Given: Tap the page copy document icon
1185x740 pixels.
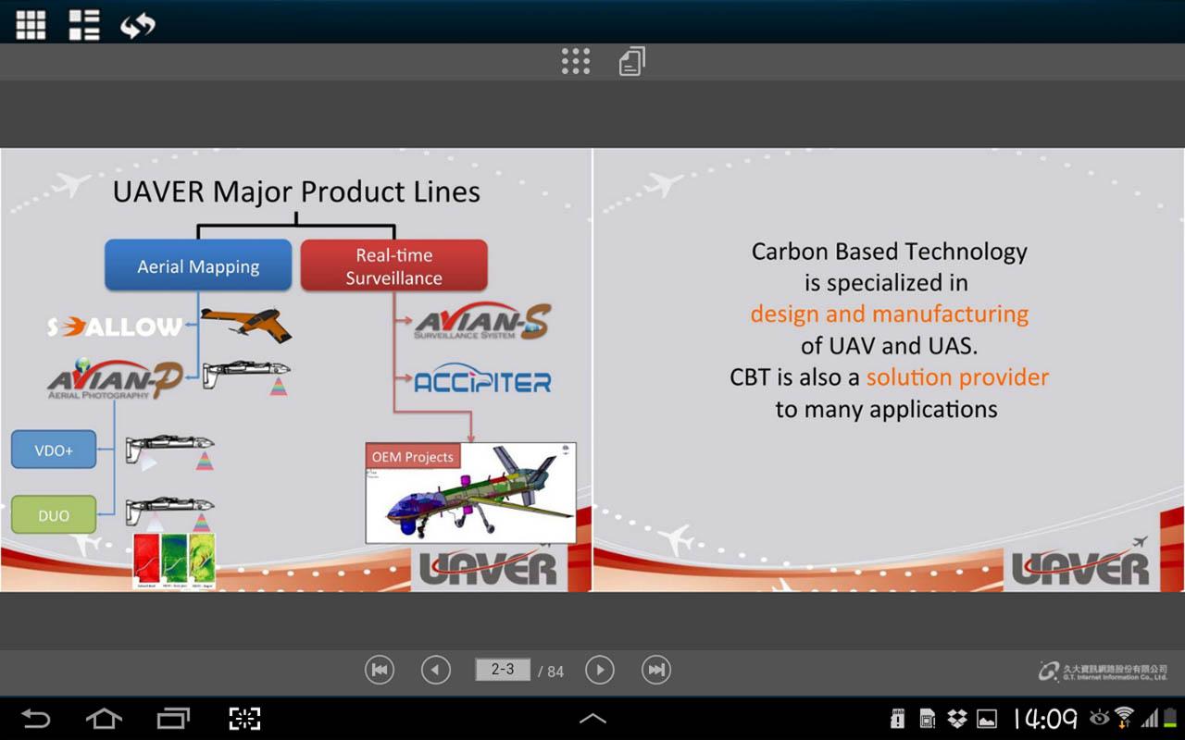Looking at the screenshot, I should coord(632,61).
